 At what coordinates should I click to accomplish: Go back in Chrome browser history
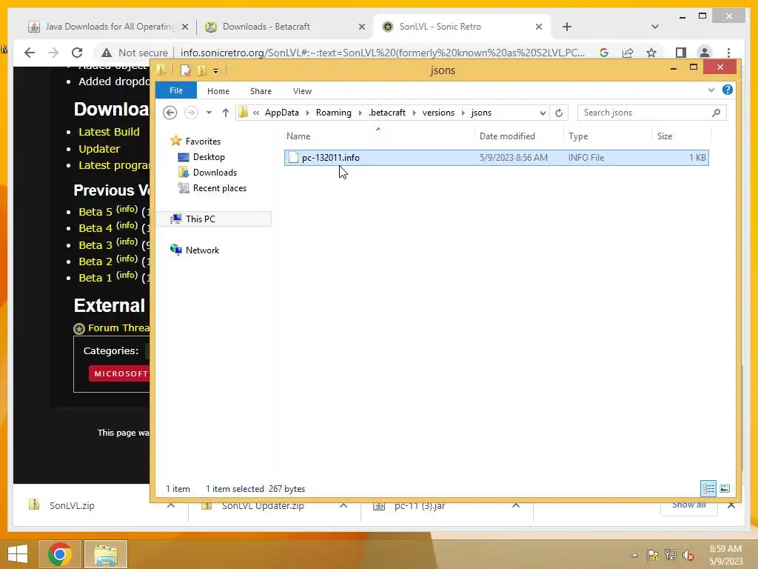30,53
